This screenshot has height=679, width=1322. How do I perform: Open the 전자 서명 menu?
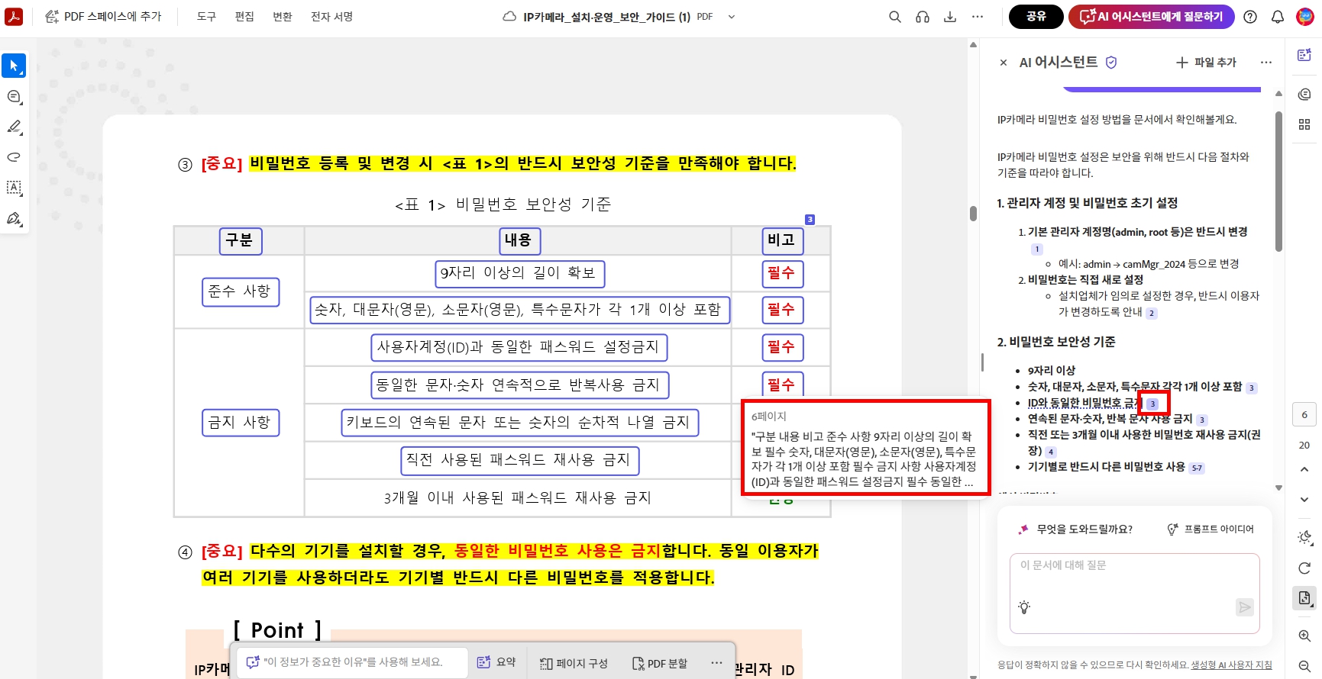click(331, 17)
